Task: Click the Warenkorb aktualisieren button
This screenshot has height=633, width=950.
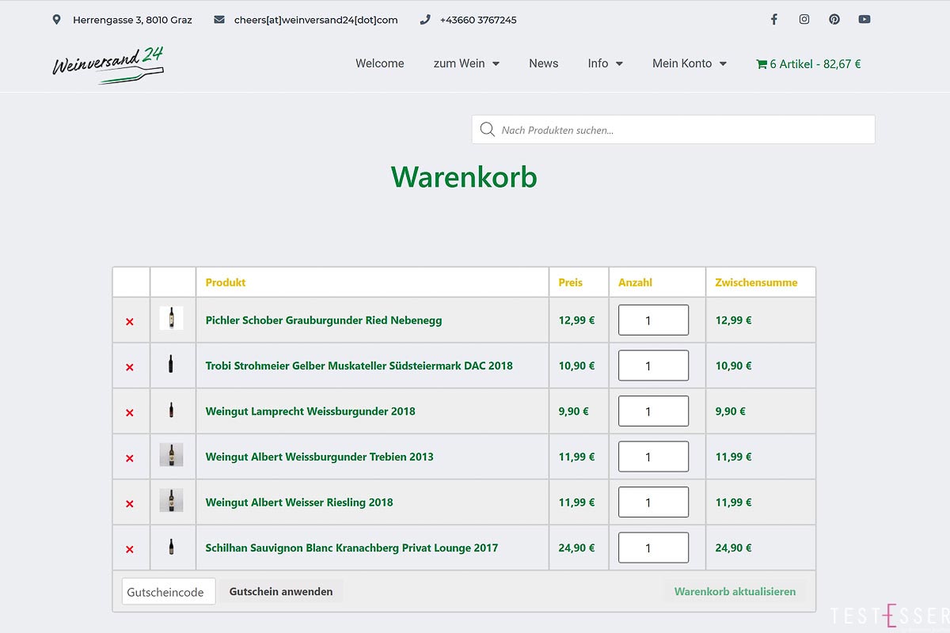Action: coord(735,591)
